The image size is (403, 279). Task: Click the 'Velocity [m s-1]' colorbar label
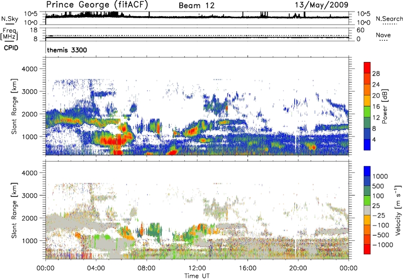398,210
